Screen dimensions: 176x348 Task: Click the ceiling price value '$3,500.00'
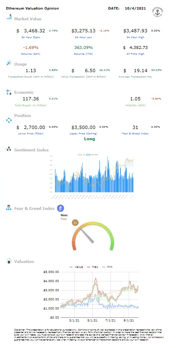click(x=83, y=127)
